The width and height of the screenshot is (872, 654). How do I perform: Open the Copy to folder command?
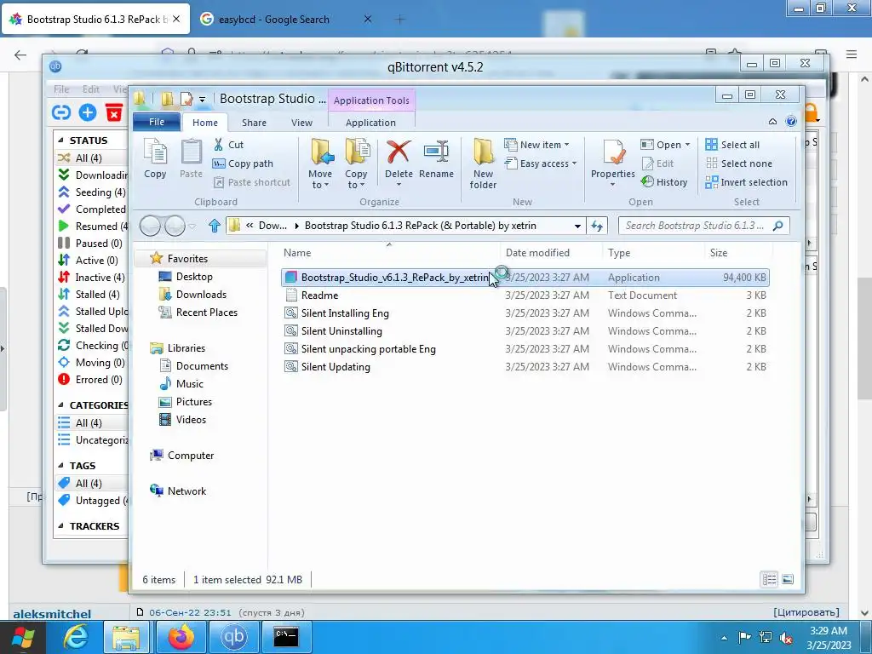pyautogui.click(x=356, y=163)
